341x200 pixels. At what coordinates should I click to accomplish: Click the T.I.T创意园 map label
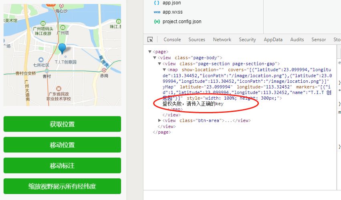(66, 62)
